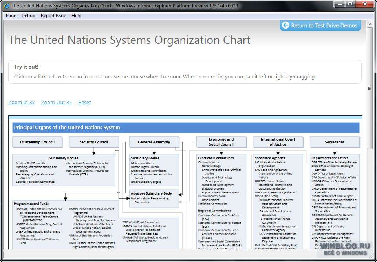Click IMF International Monetary Fund text
This screenshot has height=262, width=377.
[x=276, y=245]
